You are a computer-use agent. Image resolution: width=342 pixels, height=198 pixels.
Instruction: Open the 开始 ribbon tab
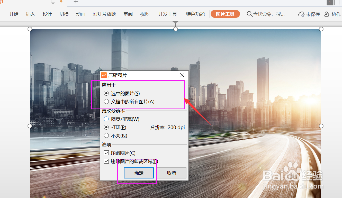(14, 14)
